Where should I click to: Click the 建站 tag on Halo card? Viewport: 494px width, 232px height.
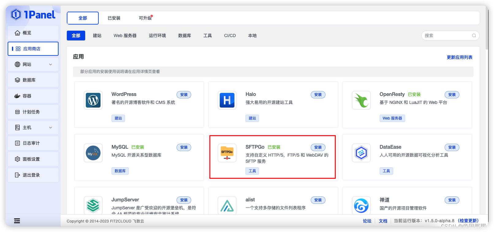(x=252, y=118)
